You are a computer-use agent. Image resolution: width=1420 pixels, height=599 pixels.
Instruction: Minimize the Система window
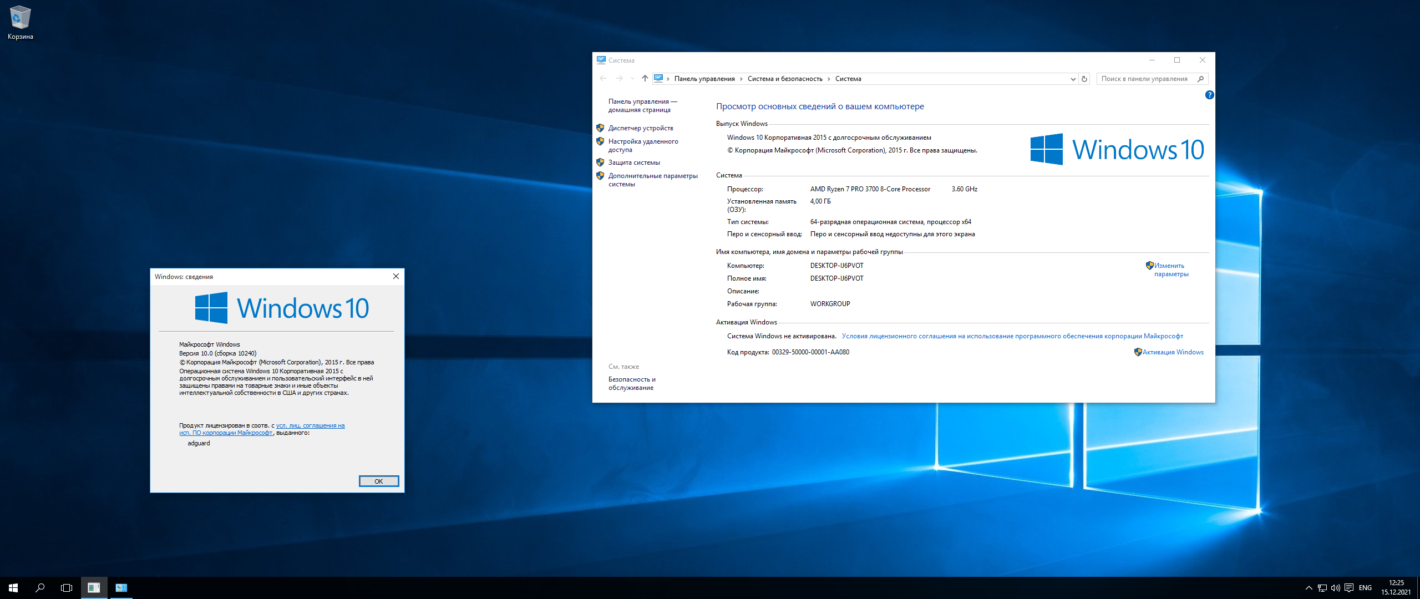pos(1152,60)
